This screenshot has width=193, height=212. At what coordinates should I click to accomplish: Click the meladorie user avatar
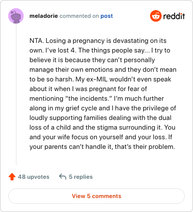[x=16, y=16]
